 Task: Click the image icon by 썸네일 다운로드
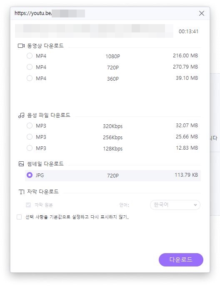(21, 164)
